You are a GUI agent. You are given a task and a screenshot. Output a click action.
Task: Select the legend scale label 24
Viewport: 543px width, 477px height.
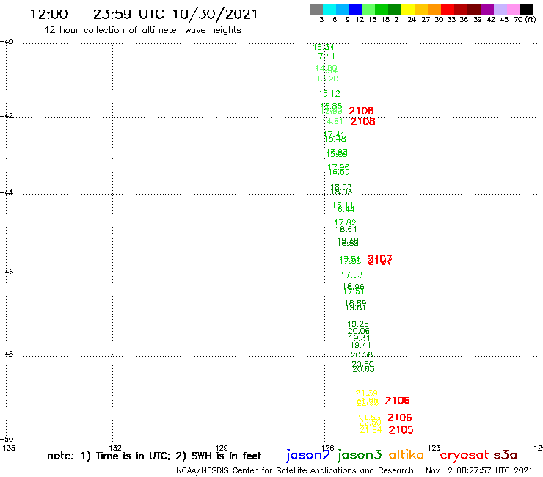pyautogui.click(x=412, y=20)
